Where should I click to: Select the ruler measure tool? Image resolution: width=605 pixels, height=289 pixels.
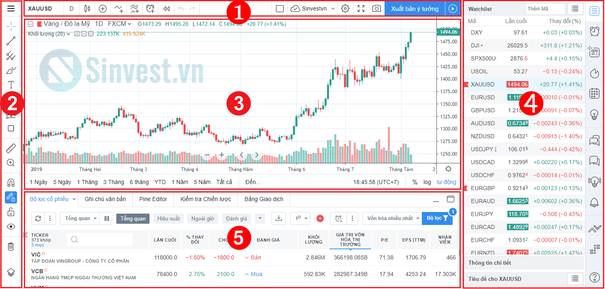pyautogui.click(x=11, y=148)
